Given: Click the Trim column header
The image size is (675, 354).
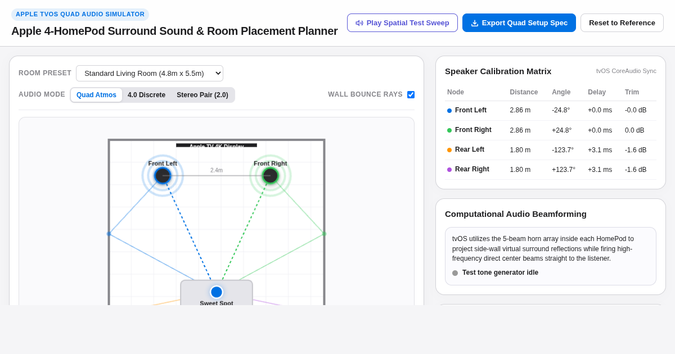Looking at the screenshot, I should (x=632, y=92).
